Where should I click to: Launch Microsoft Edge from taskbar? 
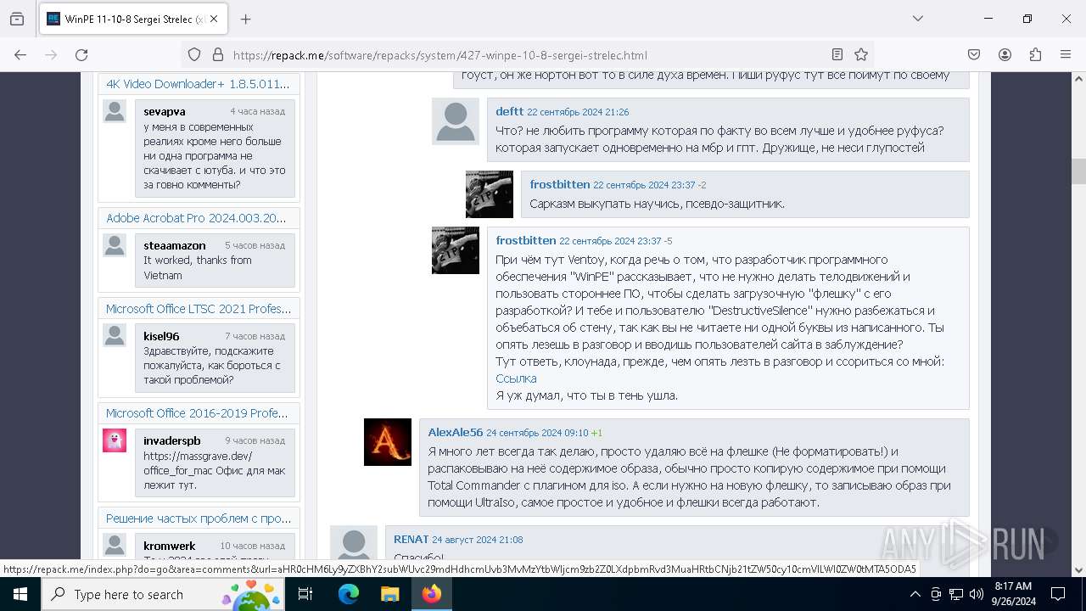coord(349,594)
